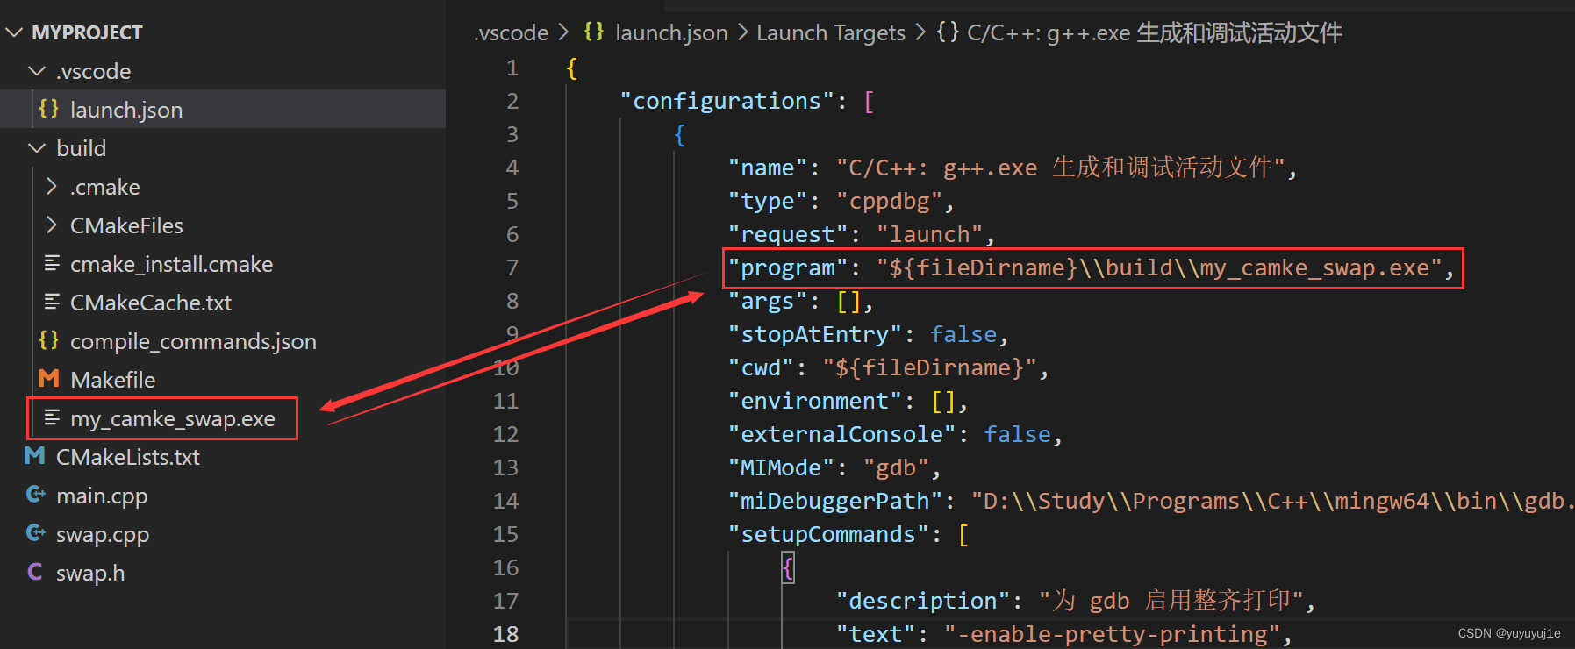1575x649 pixels.
Task: Click the "program" key on line 7
Action: [x=787, y=267]
